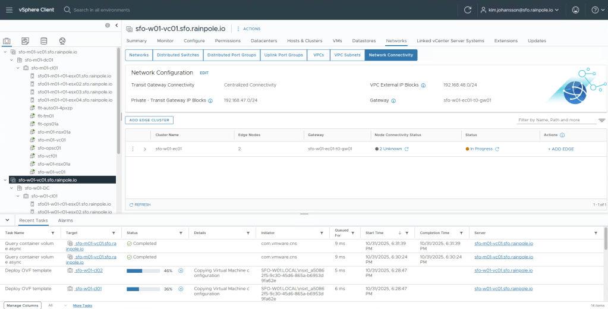Screen dimensions: 608x309
Task: Click the Filter by Name, Path field
Action: point(556,120)
